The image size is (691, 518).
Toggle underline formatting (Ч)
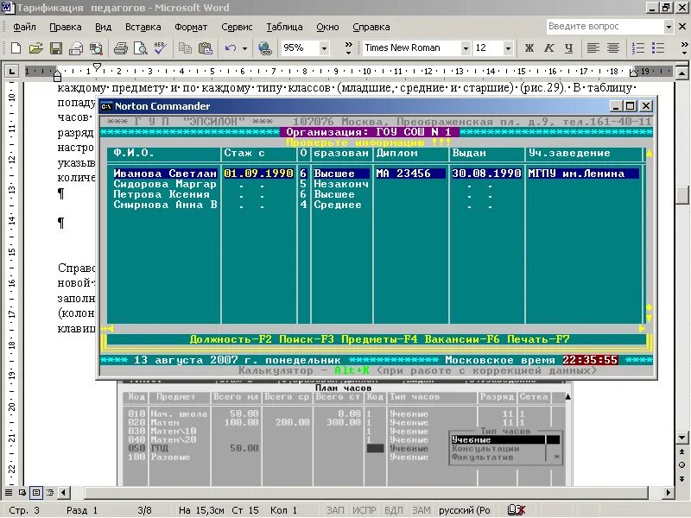[569, 48]
